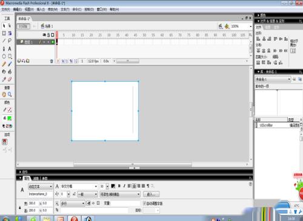Select the Line tool
This screenshot has width=303, height=221.
[4, 41]
